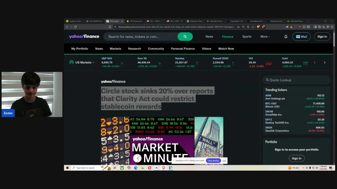This screenshot has height=189, width=337.
Task: Open the News item in black nav bar
Action: tap(99, 49)
